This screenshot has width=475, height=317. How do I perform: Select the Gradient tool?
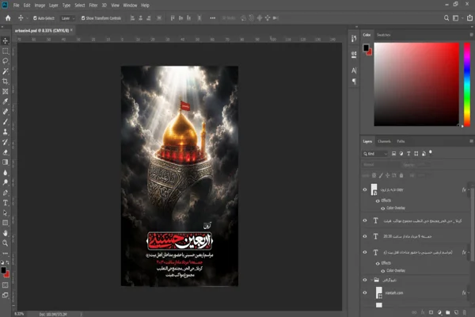[x=6, y=162]
